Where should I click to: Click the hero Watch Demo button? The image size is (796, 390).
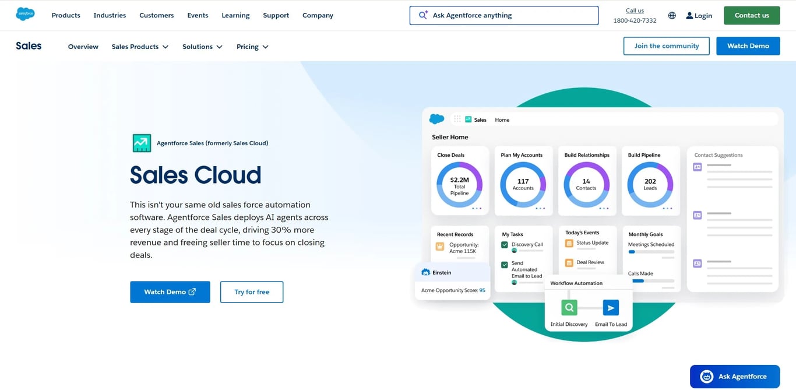[x=170, y=292]
